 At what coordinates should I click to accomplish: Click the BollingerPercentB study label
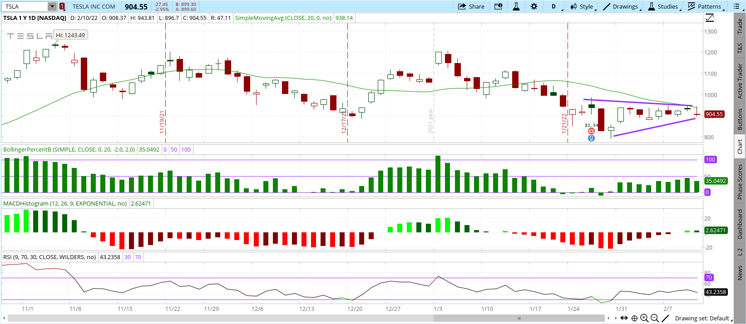pos(69,149)
